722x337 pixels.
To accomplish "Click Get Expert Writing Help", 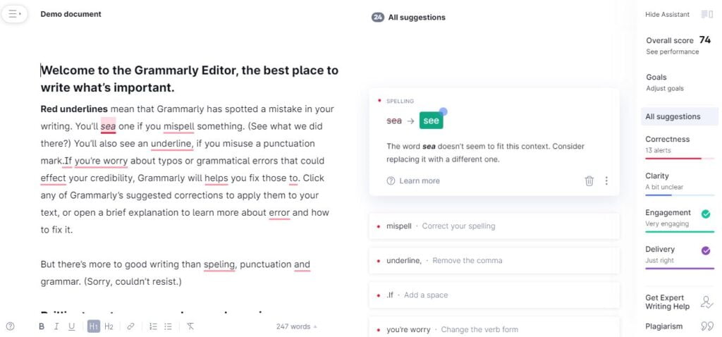I will click(x=667, y=302).
